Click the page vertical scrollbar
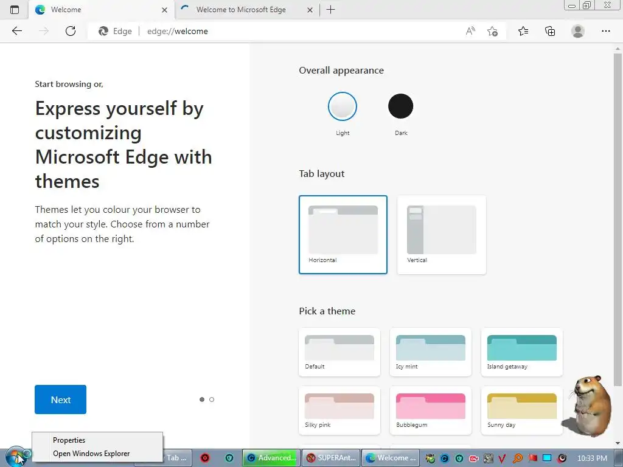The width and height of the screenshot is (623, 467). pyautogui.click(x=618, y=219)
